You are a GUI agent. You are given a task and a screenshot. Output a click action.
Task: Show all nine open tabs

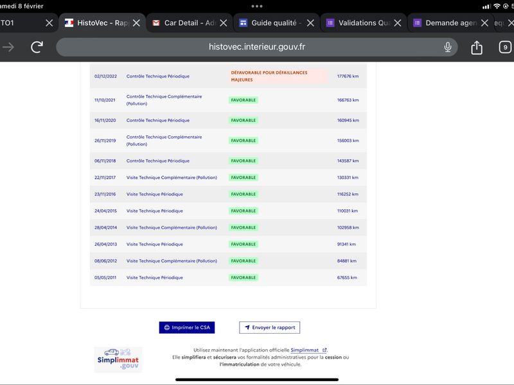[505, 47]
